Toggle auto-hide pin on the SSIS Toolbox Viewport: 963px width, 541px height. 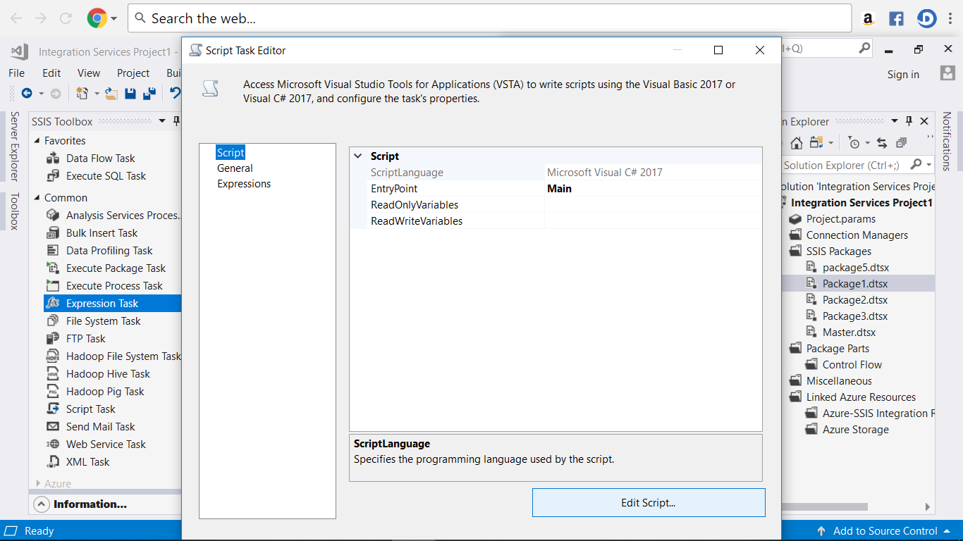(x=176, y=121)
